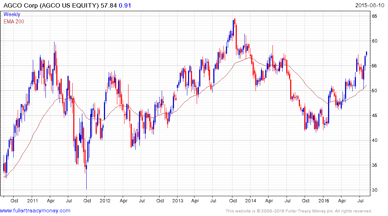Click the 60 price axis label
Image resolution: width=388 pixels, height=216 pixels.
[375, 41]
